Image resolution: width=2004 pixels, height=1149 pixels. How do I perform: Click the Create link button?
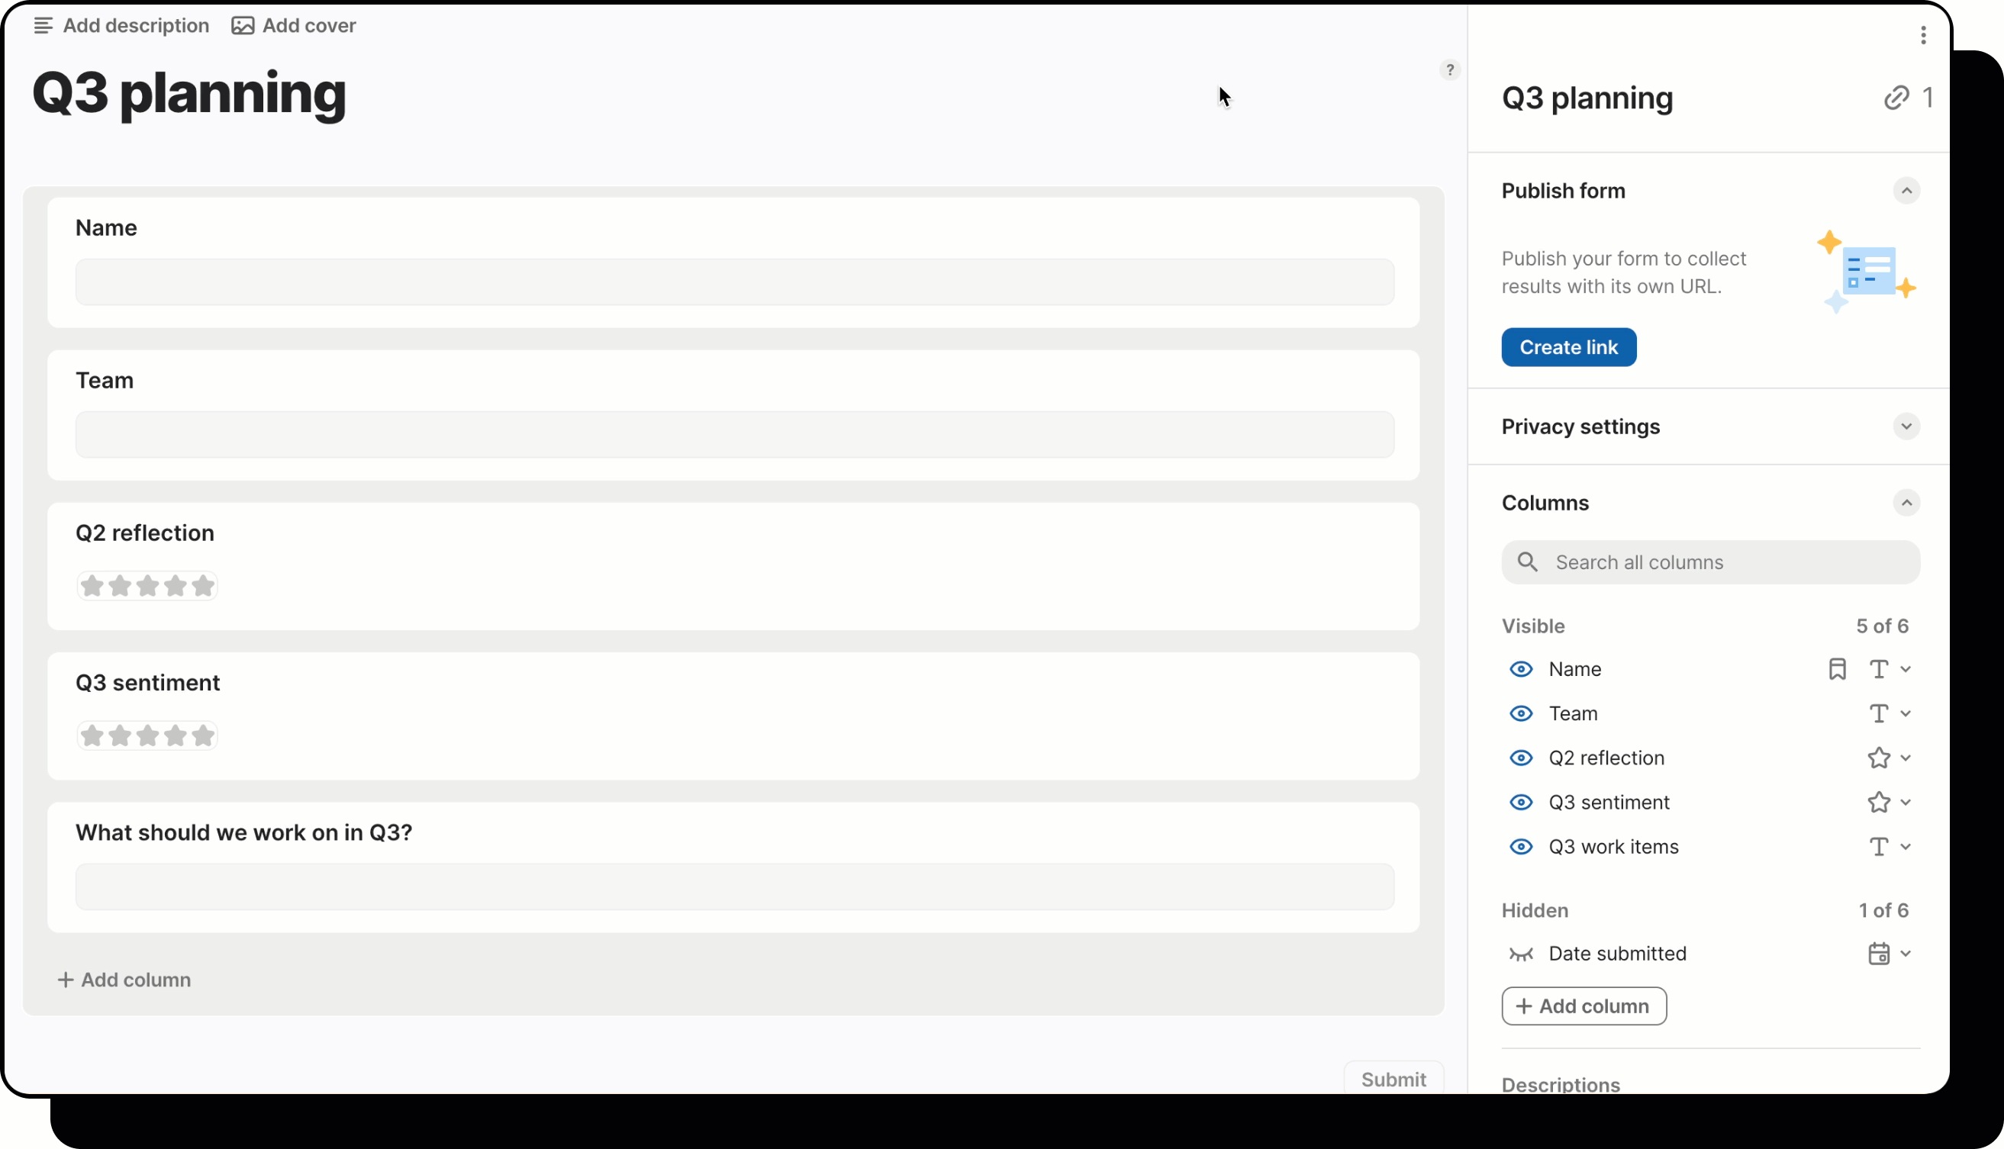pos(1568,347)
